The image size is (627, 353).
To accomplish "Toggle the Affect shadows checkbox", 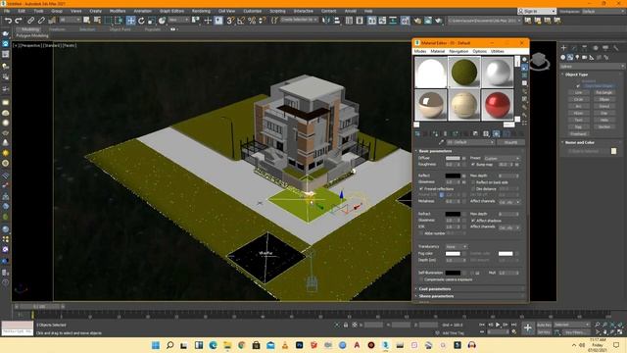I will pyautogui.click(x=473, y=221).
